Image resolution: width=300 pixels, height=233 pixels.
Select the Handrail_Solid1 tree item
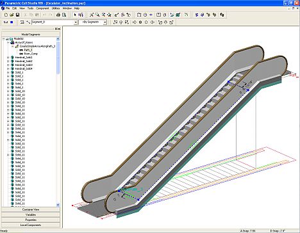[x=24, y=58]
